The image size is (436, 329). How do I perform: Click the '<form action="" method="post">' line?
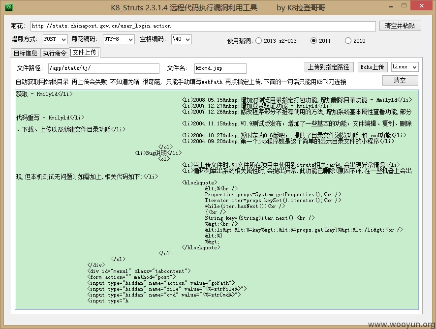pyautogui.click(x=131, y=277)
